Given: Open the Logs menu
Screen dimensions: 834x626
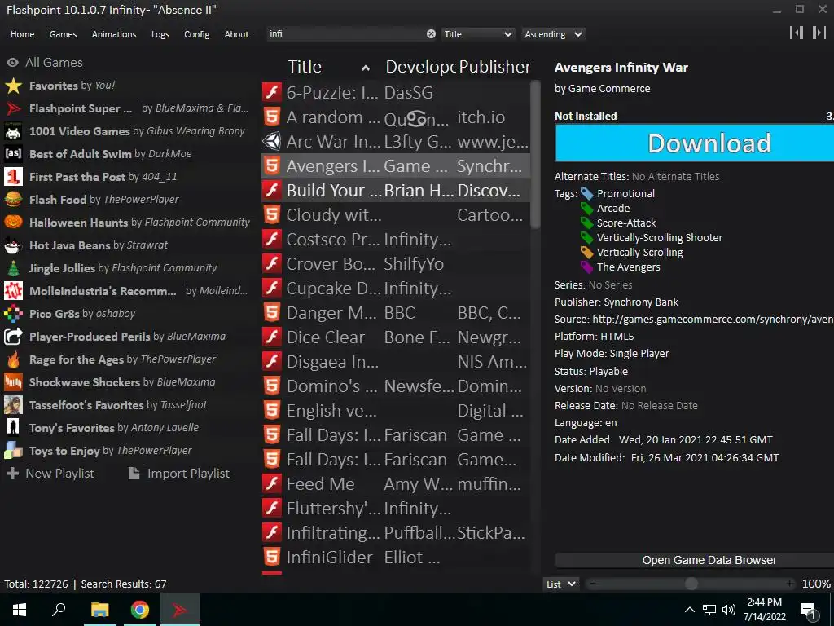Looking at the screenshot, I should (x=160, y=34).
